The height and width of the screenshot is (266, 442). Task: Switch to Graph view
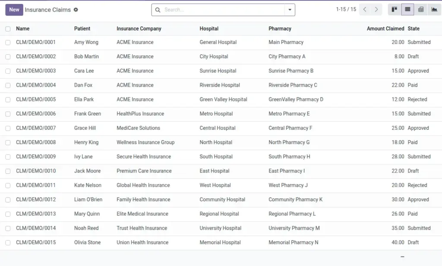click(x=434, y=9)
